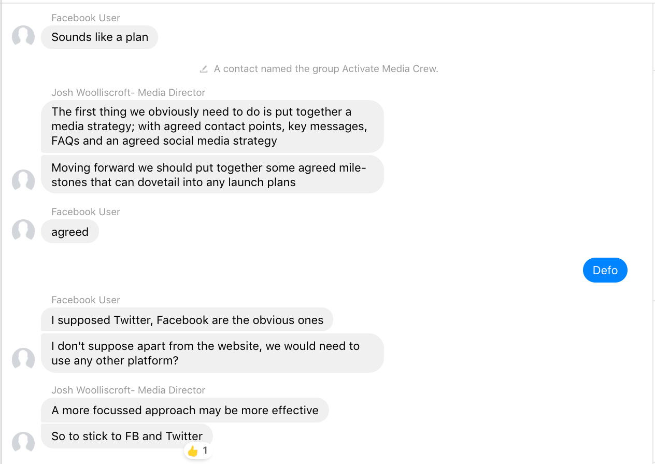The width and height of the screenshot is (655, 464).
Task: Select the blue 'Defo' message bubble
Action: 605,270
